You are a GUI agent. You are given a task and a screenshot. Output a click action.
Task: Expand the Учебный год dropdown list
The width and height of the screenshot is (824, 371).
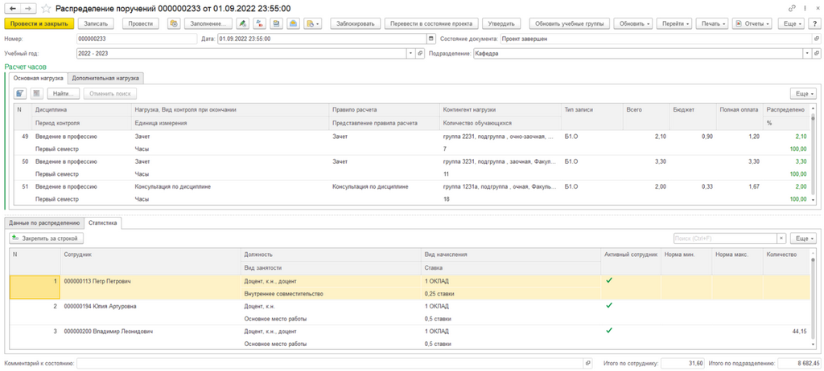[411, 54]
